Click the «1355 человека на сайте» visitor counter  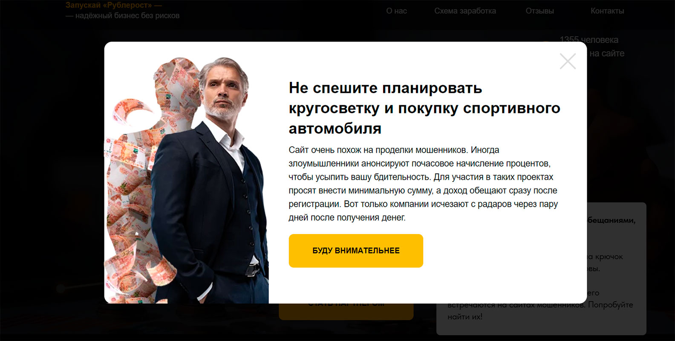click(x=592, y=46)
